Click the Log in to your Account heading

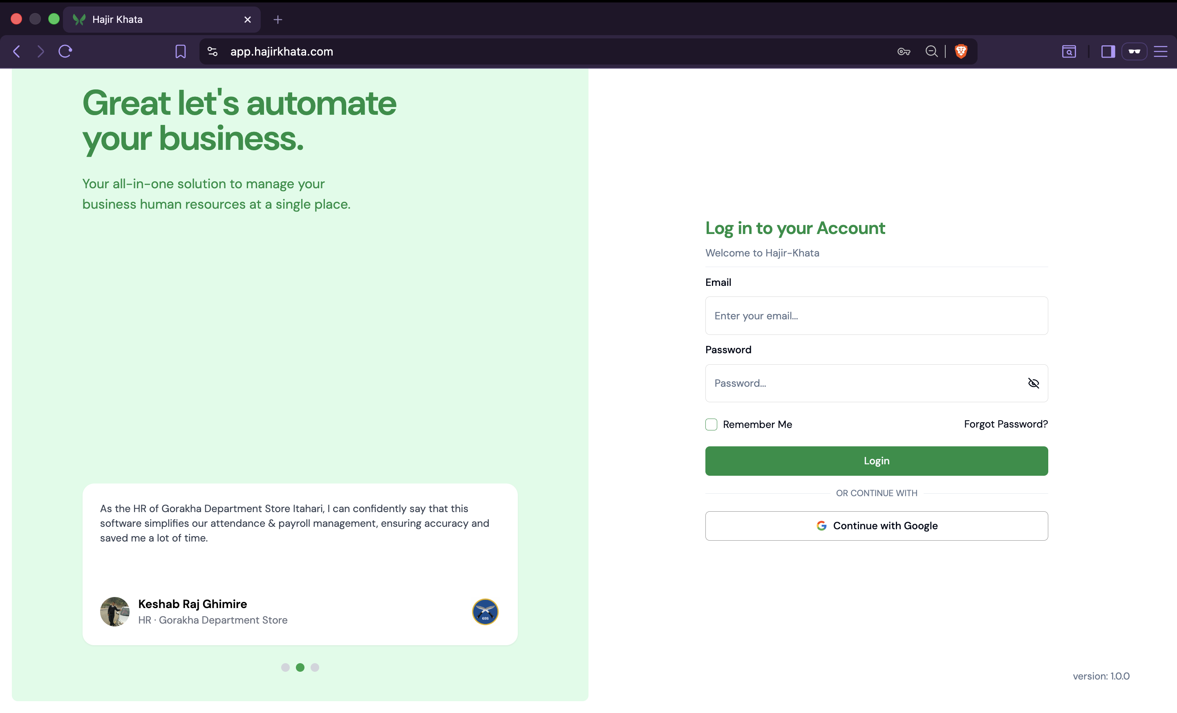coord(795,228)
